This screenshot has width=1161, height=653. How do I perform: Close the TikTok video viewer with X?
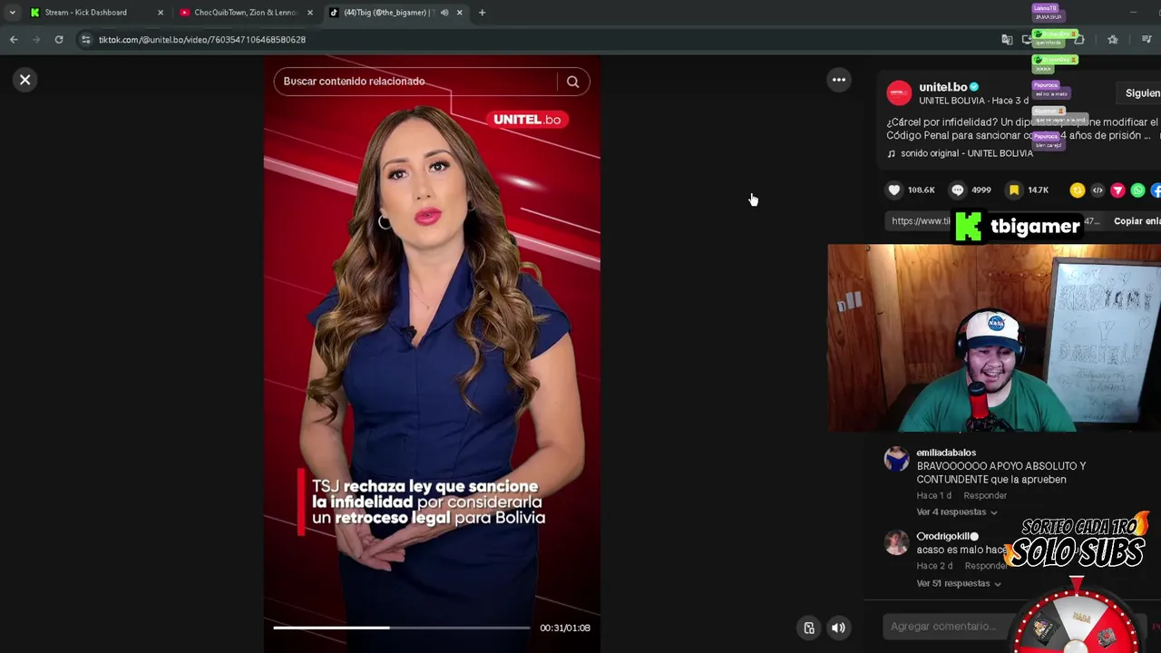pyautogui.click(x=25, y=80)
